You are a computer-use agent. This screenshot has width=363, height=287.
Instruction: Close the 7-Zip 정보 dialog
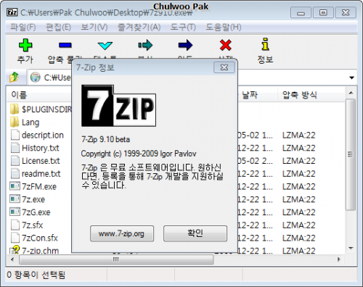tap(224, 67)
